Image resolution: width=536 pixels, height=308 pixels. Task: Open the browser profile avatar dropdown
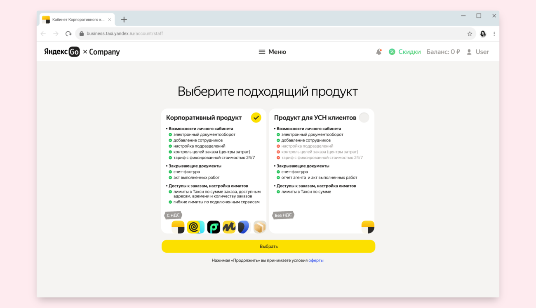click(x=483, y=33)
